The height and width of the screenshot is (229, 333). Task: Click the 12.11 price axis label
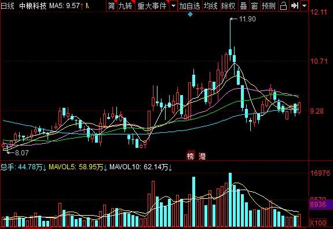pyautogui.click(x=319, y=12)
